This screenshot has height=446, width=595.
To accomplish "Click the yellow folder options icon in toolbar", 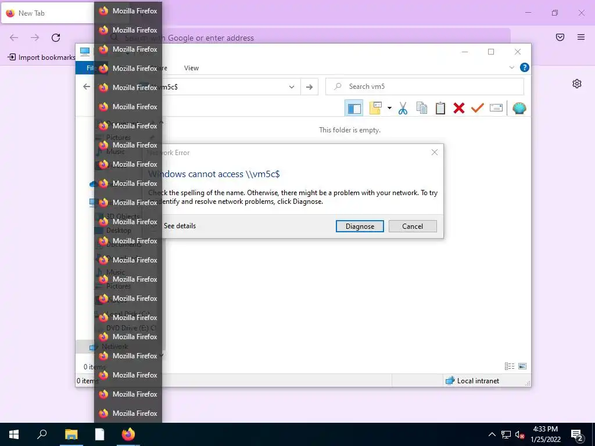I will pyautogui.click(x=375, y=108).
